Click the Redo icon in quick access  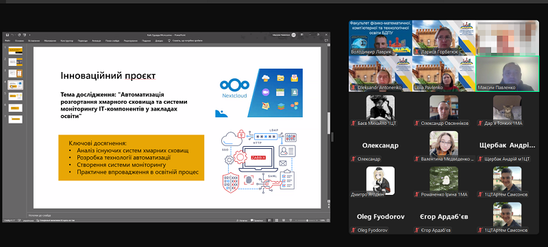click(19, 35)
